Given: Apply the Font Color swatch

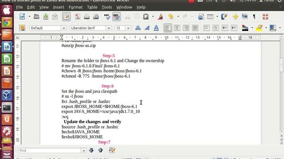Looking at the screenshot, I should pyautogui.click(x=245, y=28).
